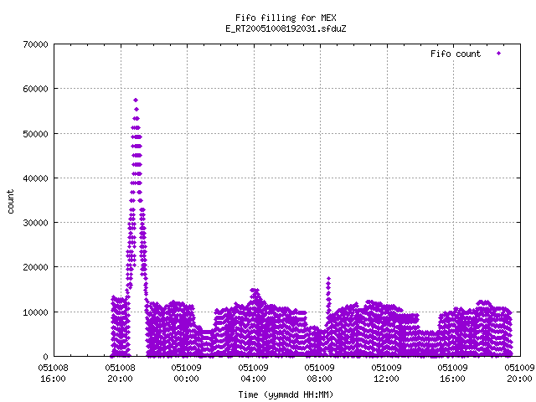Click the y-axis tick label 50000
The height and width of the screenshot is (402, 536).
pos(35,134)
